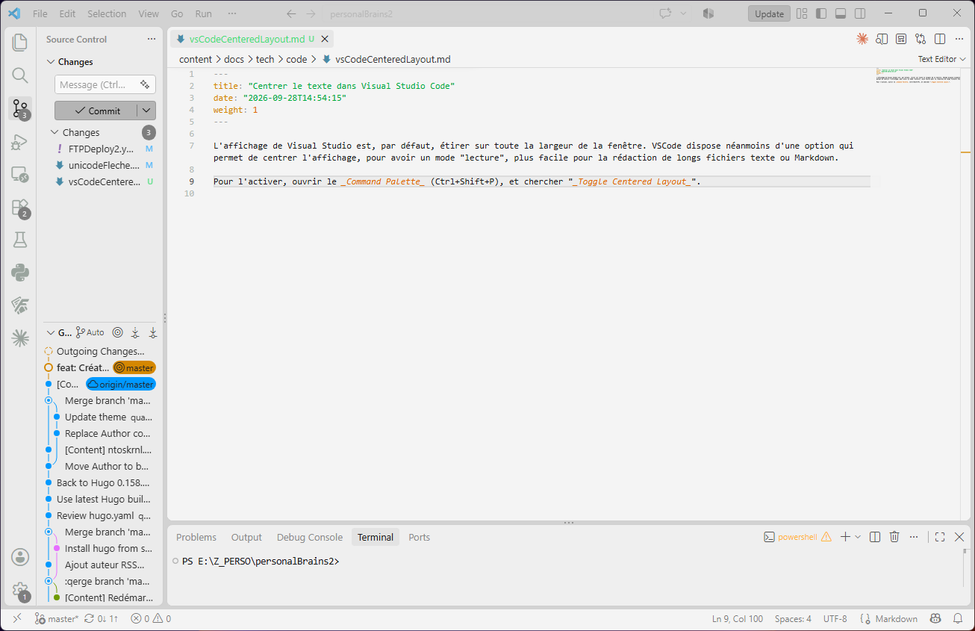Go to current history item target icon

[x=117, y=332]
